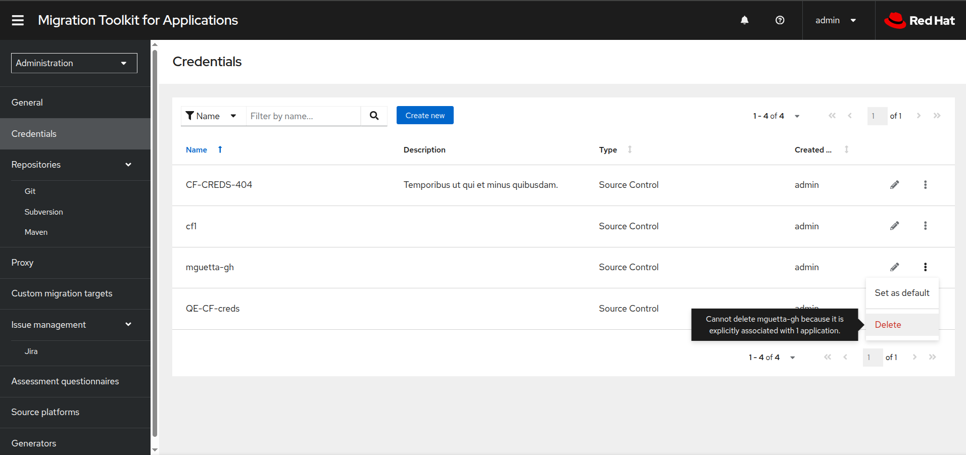Image resolution: width=966 pixels, height=455 pixels.
Task: Click the Filter by name input field
Action: coord(303,116)
